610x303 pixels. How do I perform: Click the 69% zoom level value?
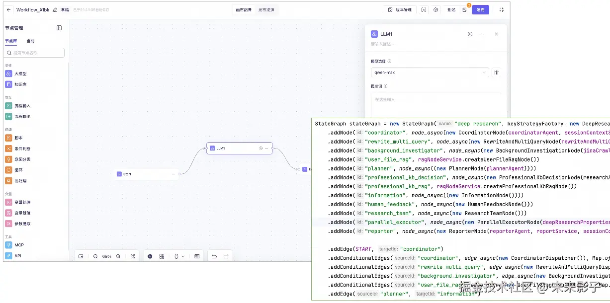tap(107, 256)
